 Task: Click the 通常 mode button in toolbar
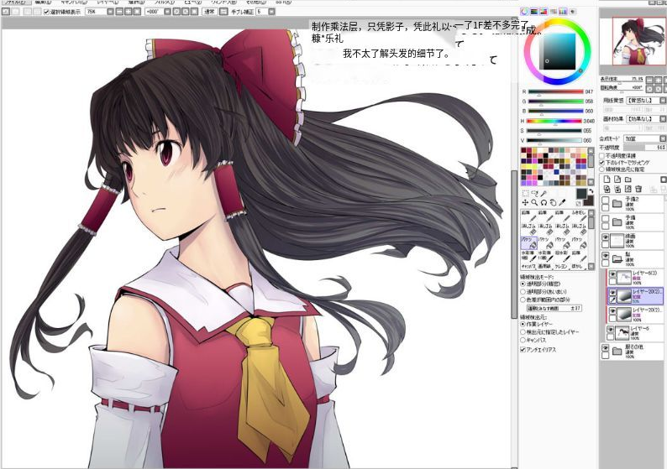(x=210, y=12)
